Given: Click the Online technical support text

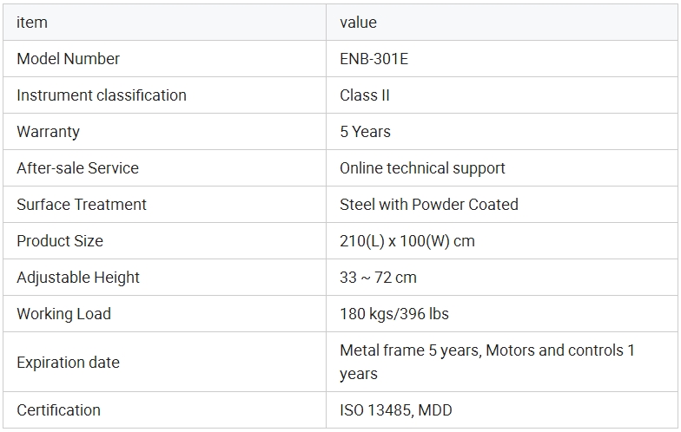Looking at the screenshot, I should tap(422, 168).
